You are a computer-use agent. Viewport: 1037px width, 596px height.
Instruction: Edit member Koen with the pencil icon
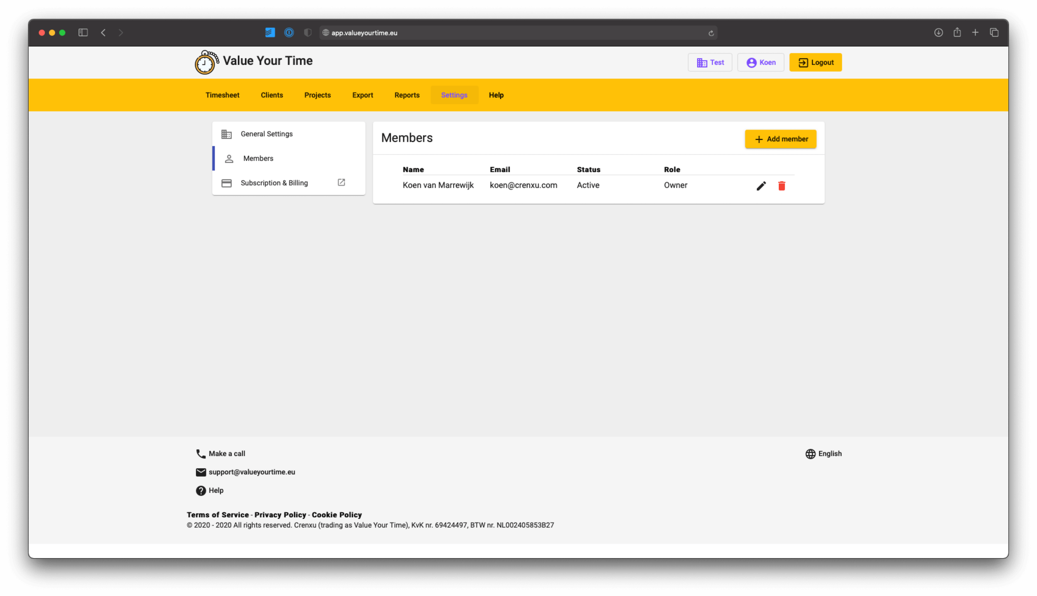tap(761, 186)
